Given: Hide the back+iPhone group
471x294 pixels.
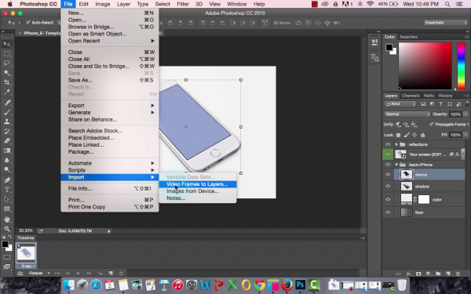Looking at the screenshot, I should [x=388, y=165].
